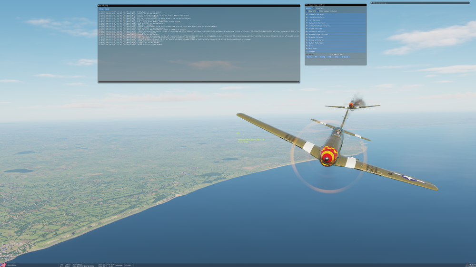Viewport: 476px width, 267px height.
Task: Save the X-Ray Log
Action: pyautogui.click(x=107, y=9)
